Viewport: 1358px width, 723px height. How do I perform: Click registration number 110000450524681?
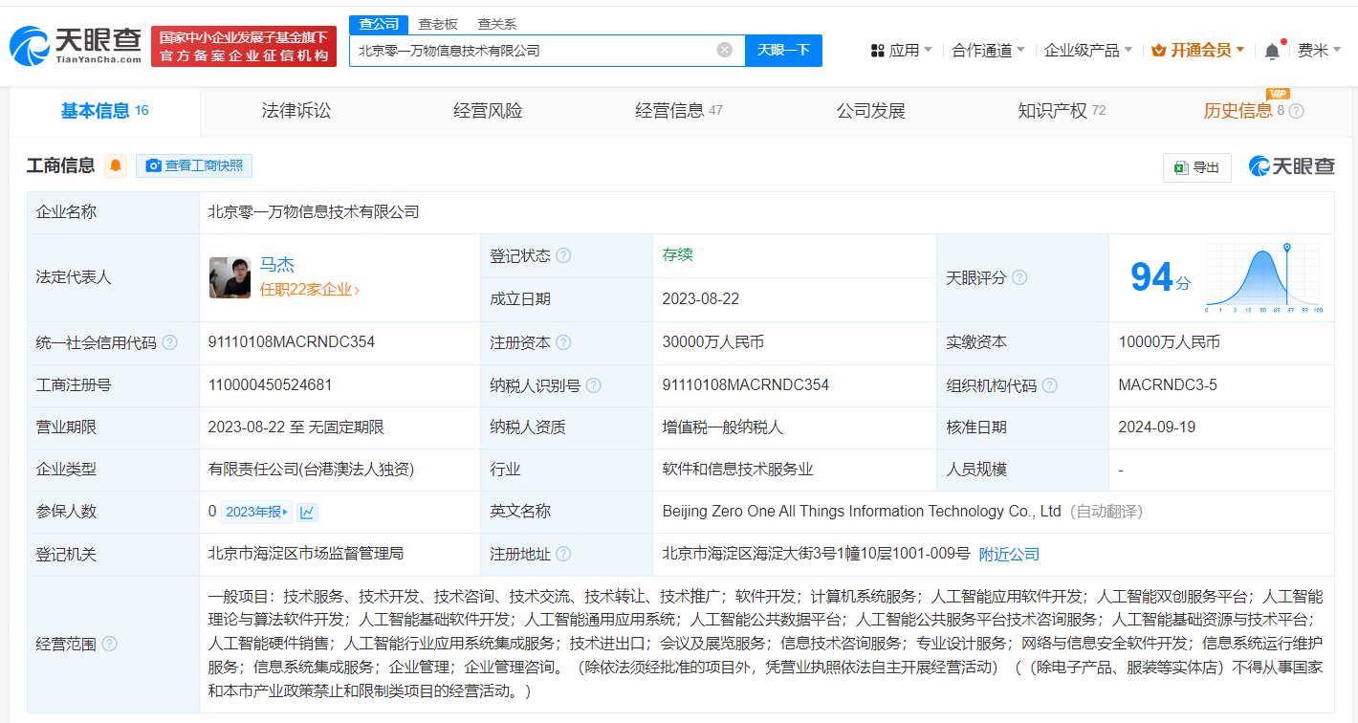271,385
